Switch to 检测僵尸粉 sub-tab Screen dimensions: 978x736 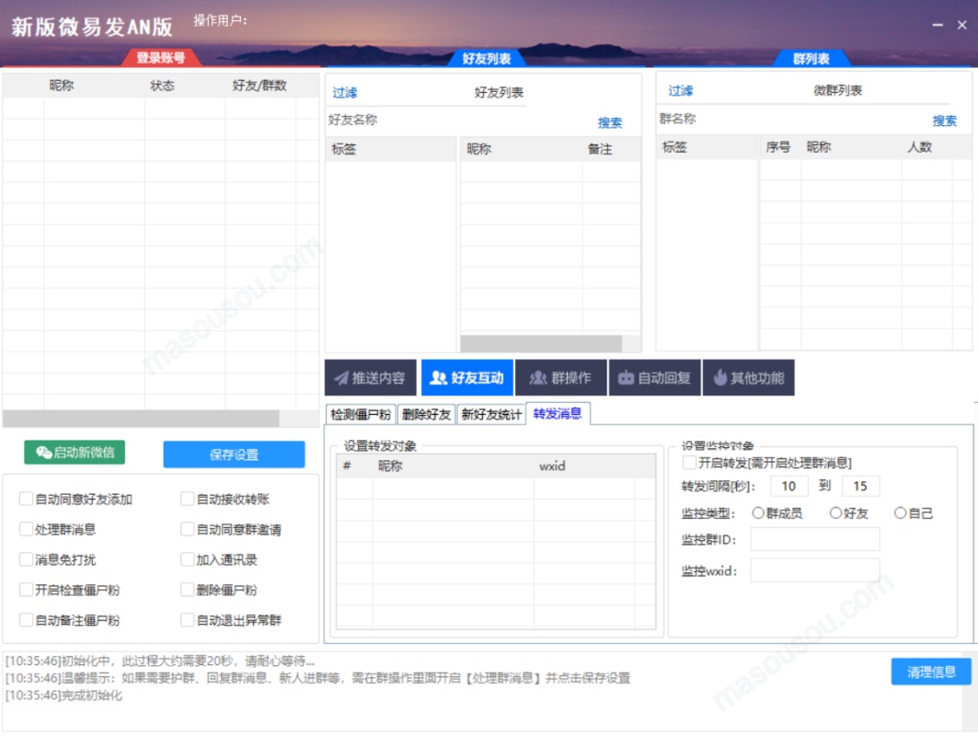click(361, 414)
